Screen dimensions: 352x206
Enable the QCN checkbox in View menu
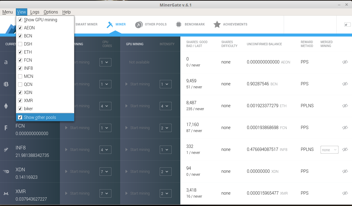pyautogui.click(x=20, y=84)
